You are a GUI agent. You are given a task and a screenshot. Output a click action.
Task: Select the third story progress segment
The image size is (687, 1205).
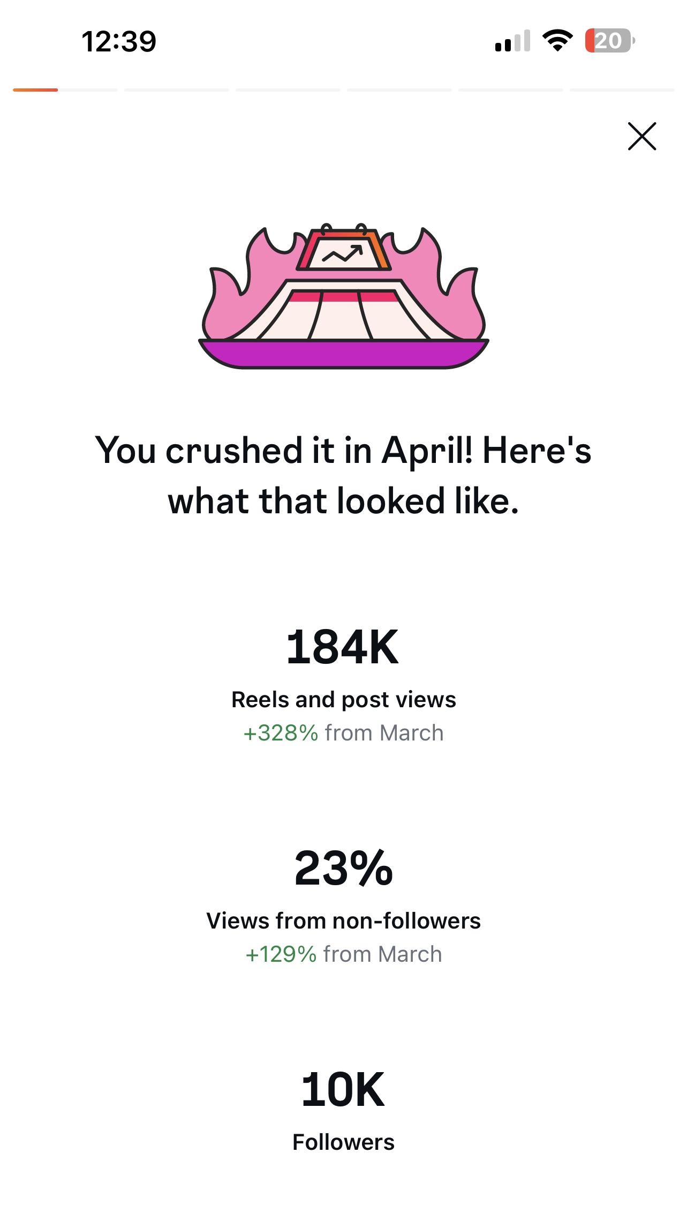coord(288,90)
